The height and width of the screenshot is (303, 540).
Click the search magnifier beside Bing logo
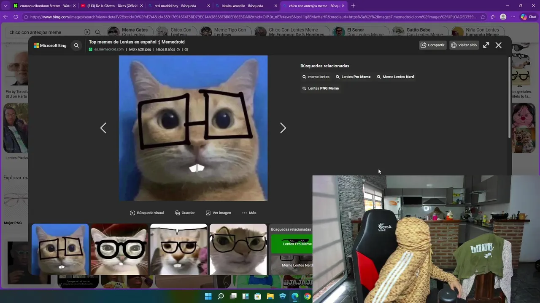(76, 45)
